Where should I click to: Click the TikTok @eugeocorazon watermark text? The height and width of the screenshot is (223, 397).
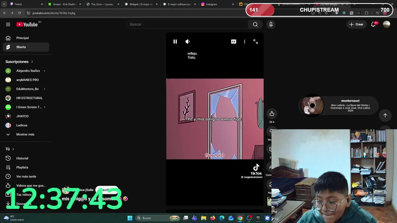coord(252,177)
